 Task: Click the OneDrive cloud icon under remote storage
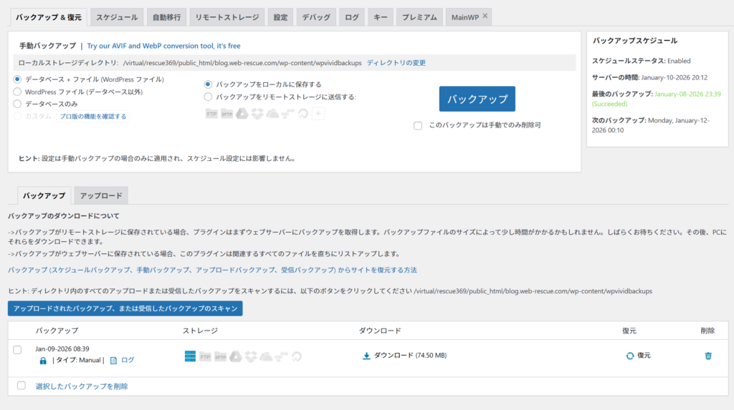tap(272, 113)
